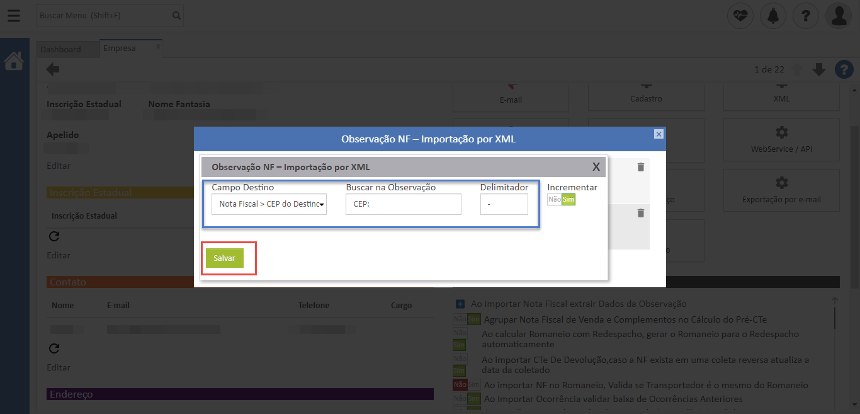Toggle Agrupar Nota Fiscal de Venda option

point(467,319)
